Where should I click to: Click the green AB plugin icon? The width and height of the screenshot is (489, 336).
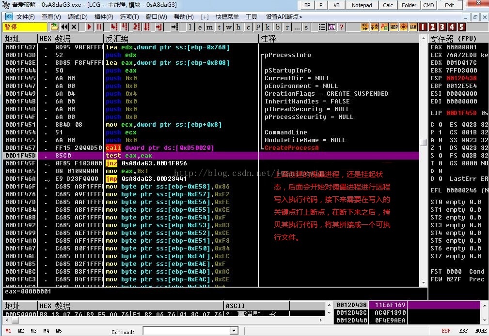pyautogui.click(x=384, y=27)
